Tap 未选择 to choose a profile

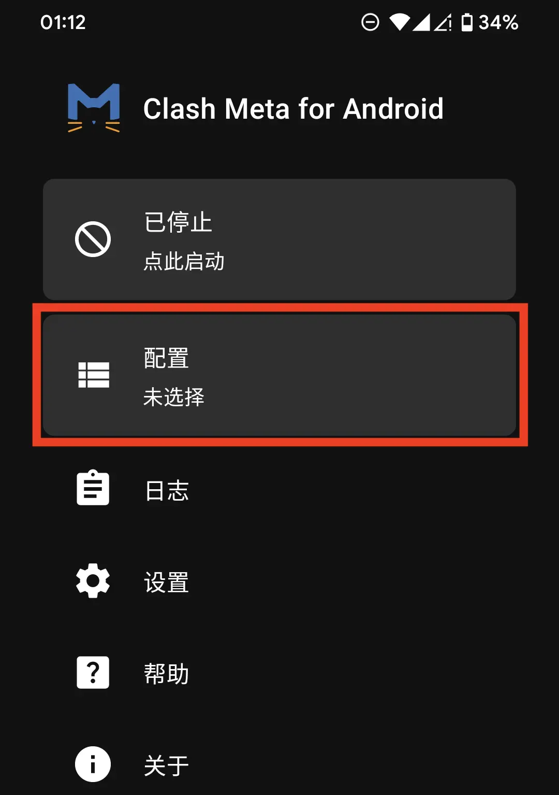tap(174, 397)
